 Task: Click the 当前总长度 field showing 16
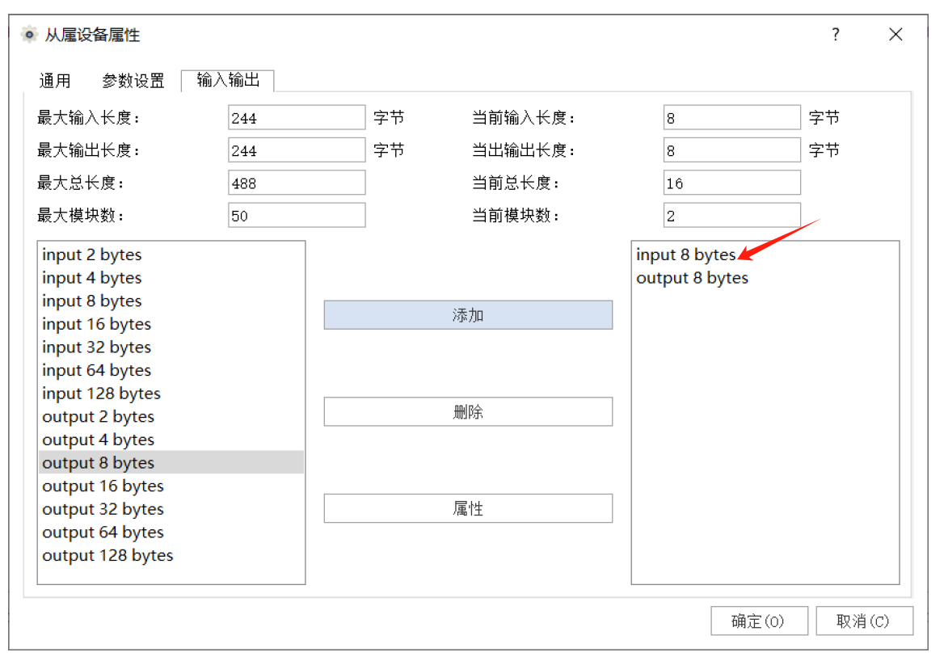click(732, 183)
